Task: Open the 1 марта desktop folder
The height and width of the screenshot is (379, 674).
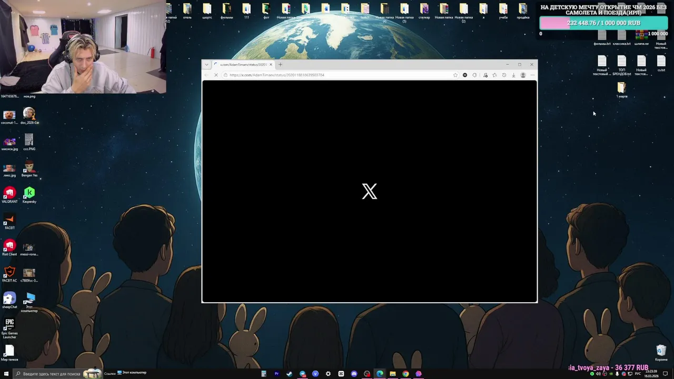Action: click(622, 90)
